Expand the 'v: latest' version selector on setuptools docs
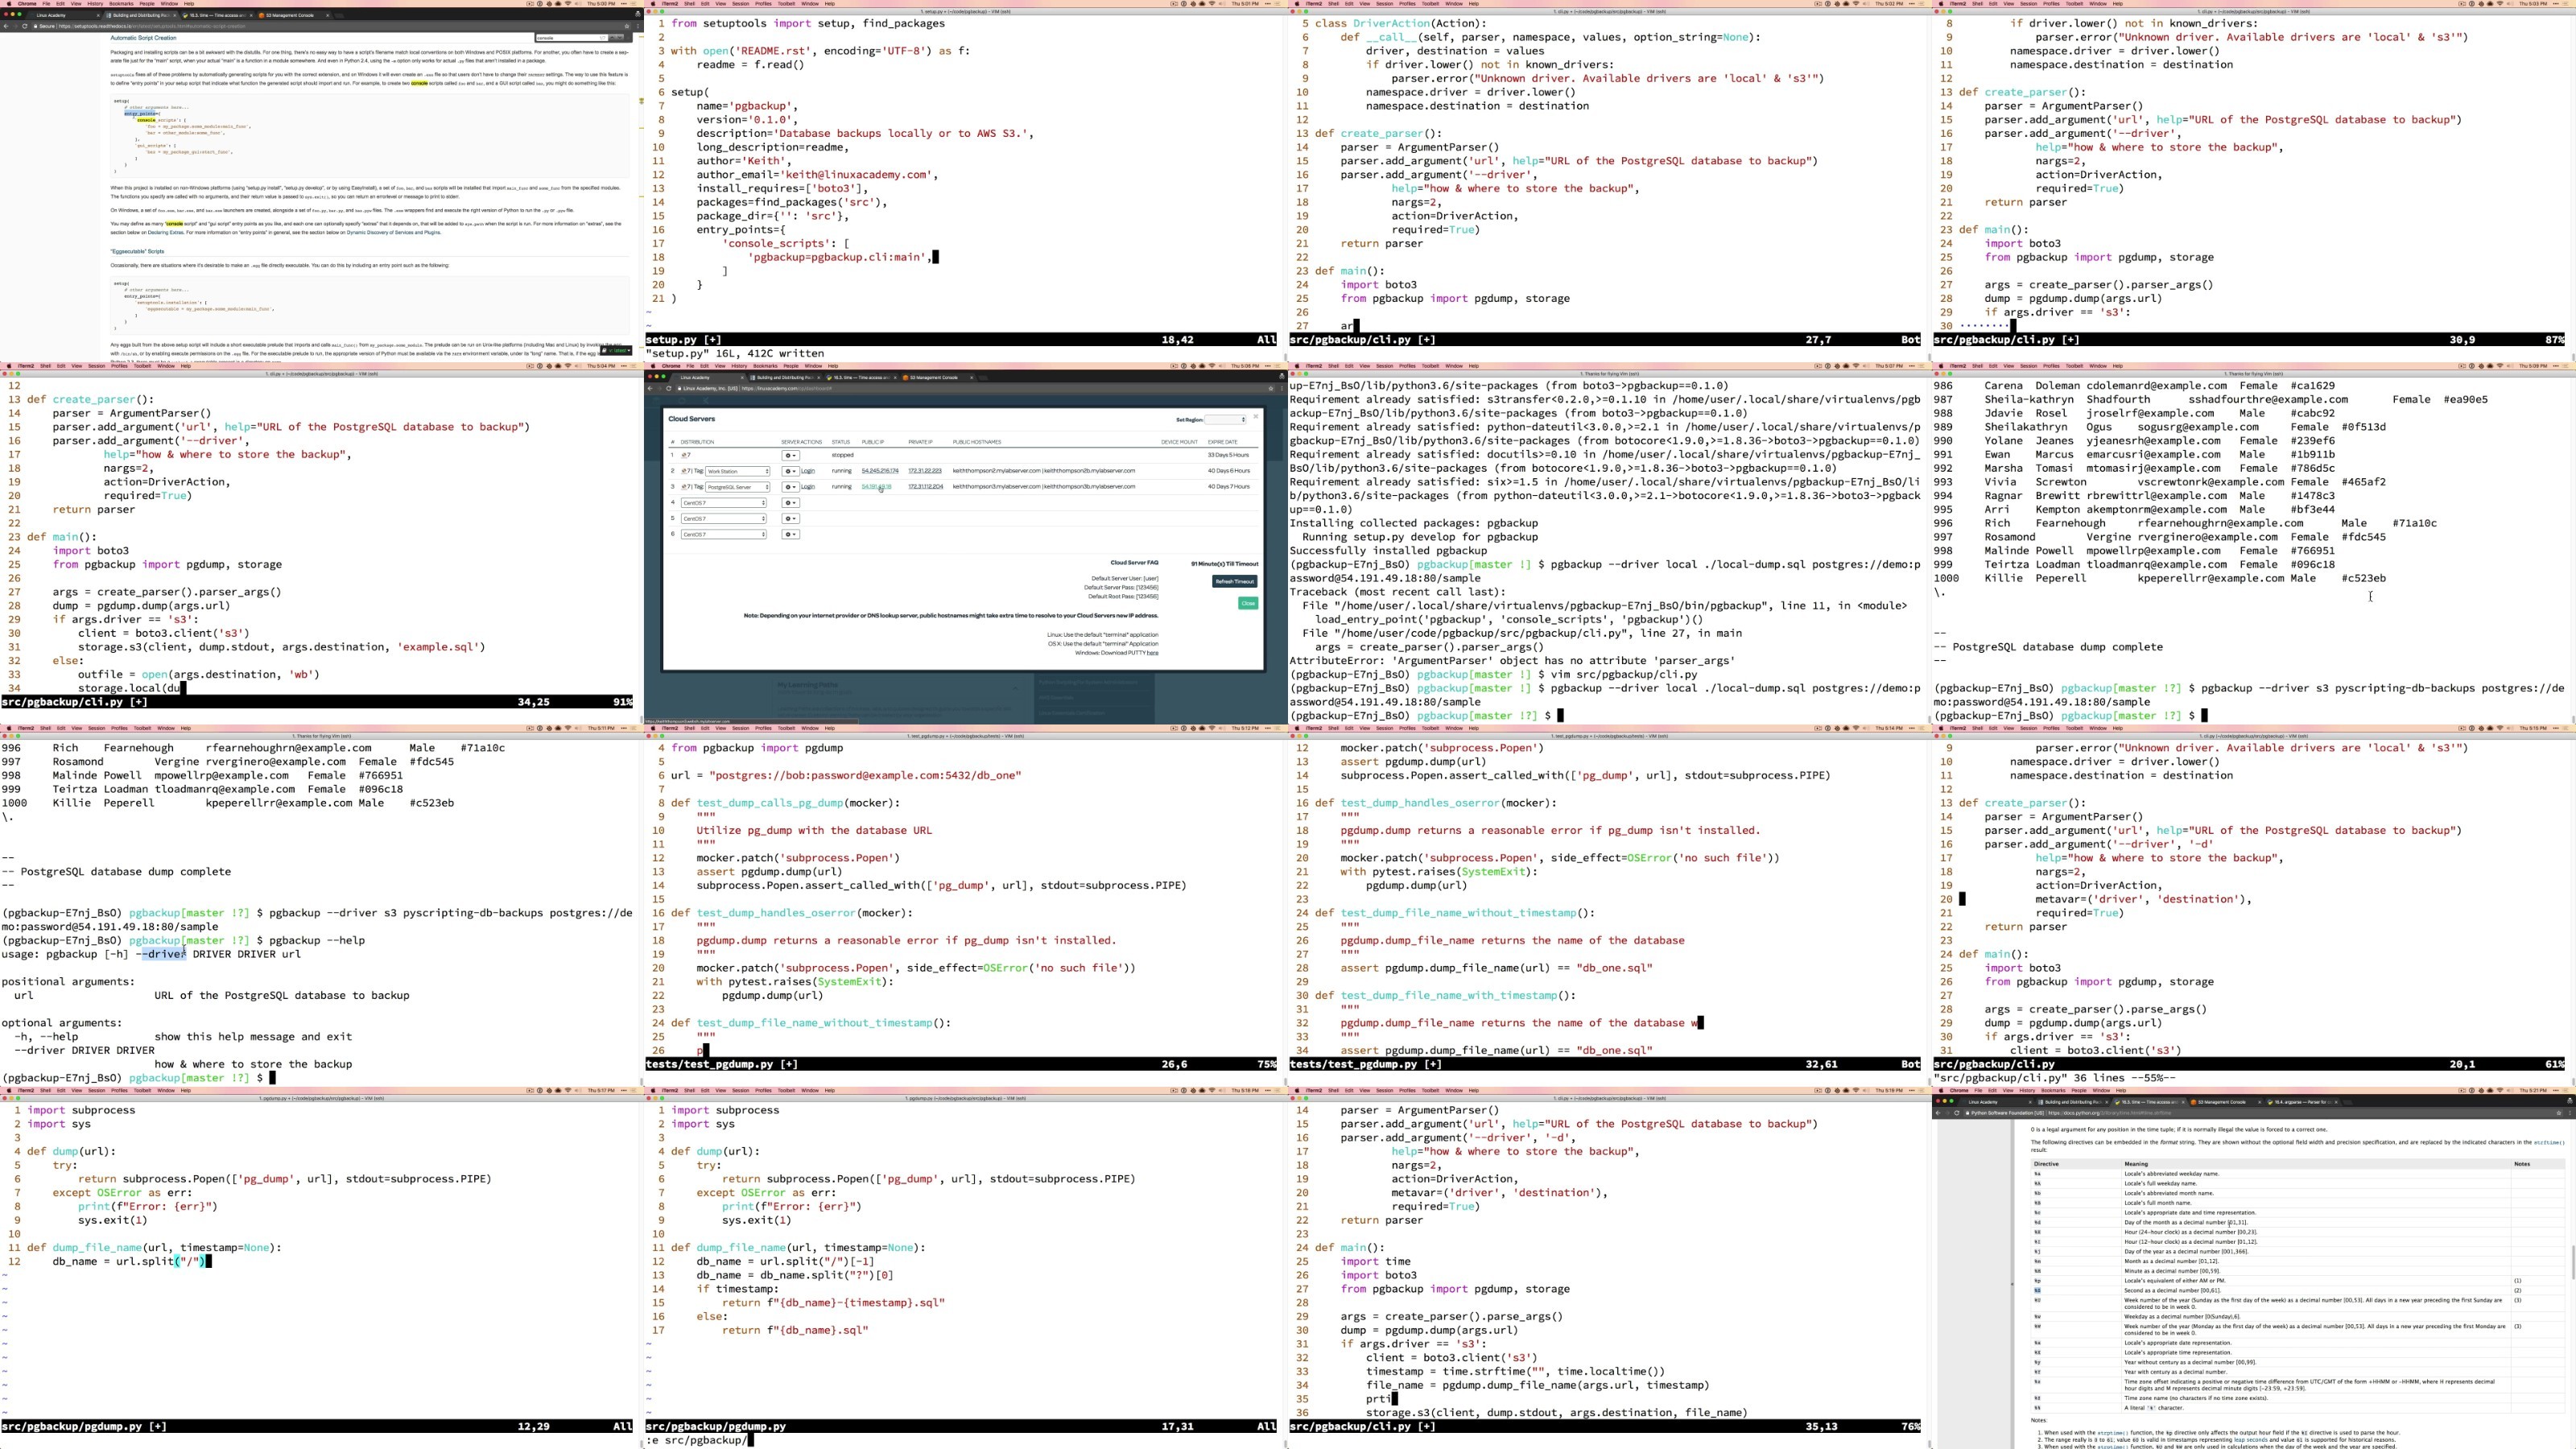Image resolution: width=2576 pixels, height=1449 pixels. pyautogui.click(x=616, y=350)
